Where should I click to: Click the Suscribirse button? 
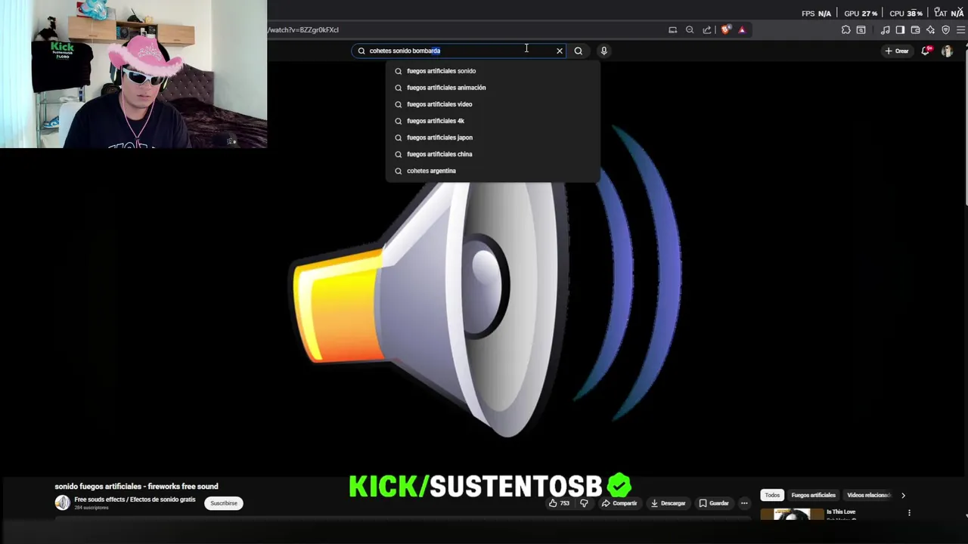[224, 503]
